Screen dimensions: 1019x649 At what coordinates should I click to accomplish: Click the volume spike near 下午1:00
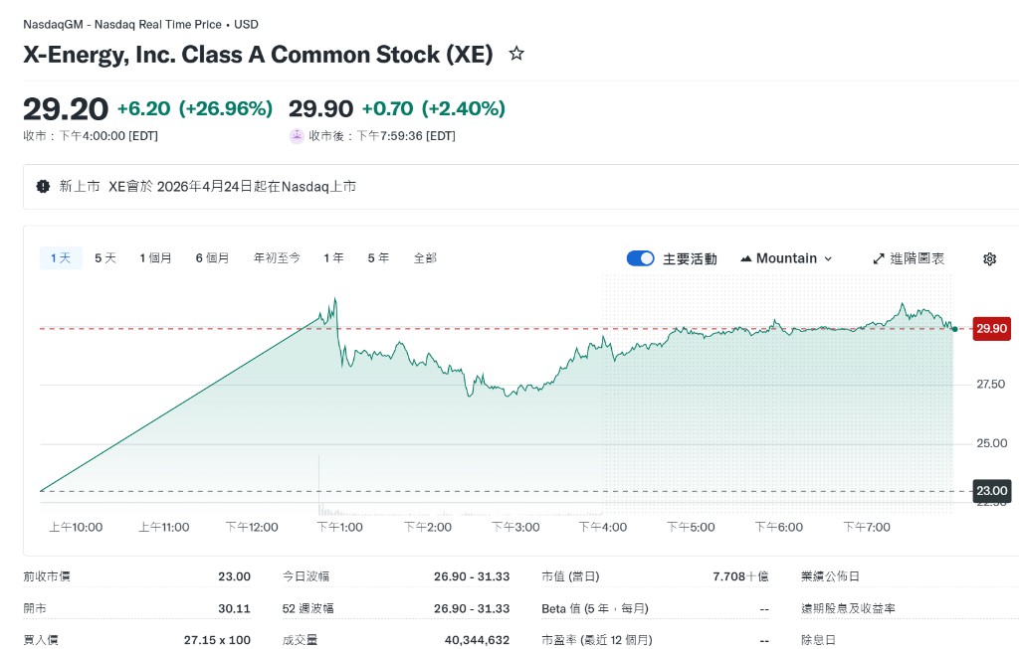point(319,475)
